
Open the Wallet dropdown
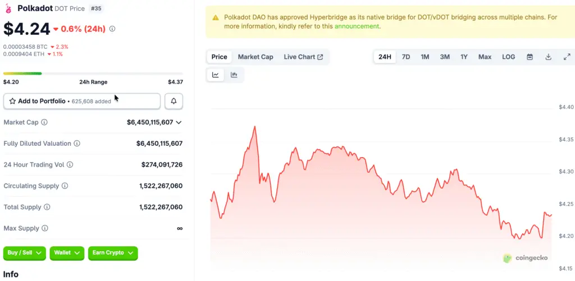(x=67, y=253)
